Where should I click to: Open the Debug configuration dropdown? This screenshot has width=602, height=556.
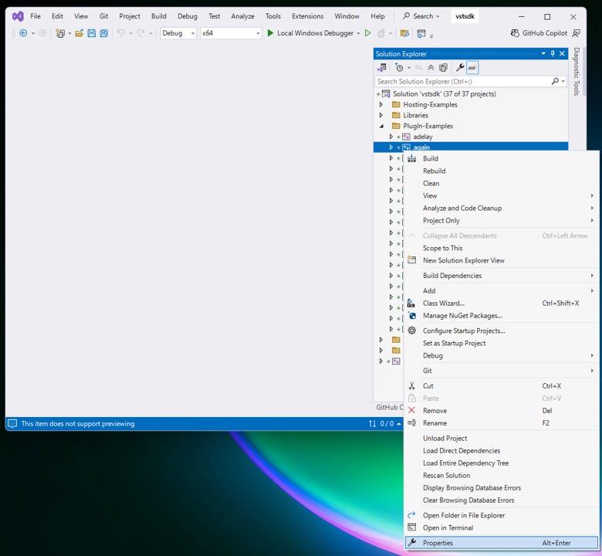[178, 33]
